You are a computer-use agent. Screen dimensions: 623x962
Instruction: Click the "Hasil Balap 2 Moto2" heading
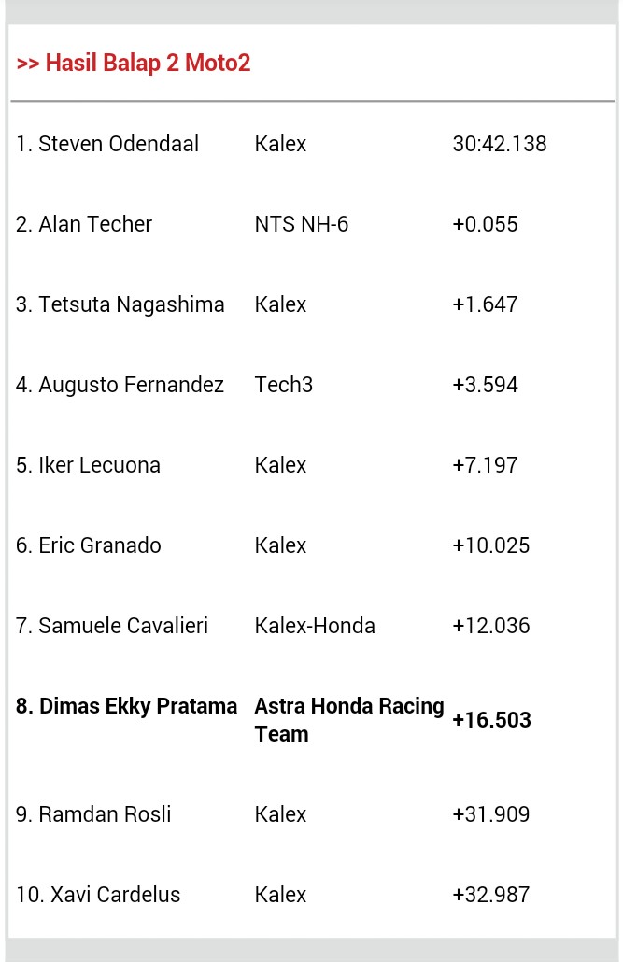coord(134,64)
